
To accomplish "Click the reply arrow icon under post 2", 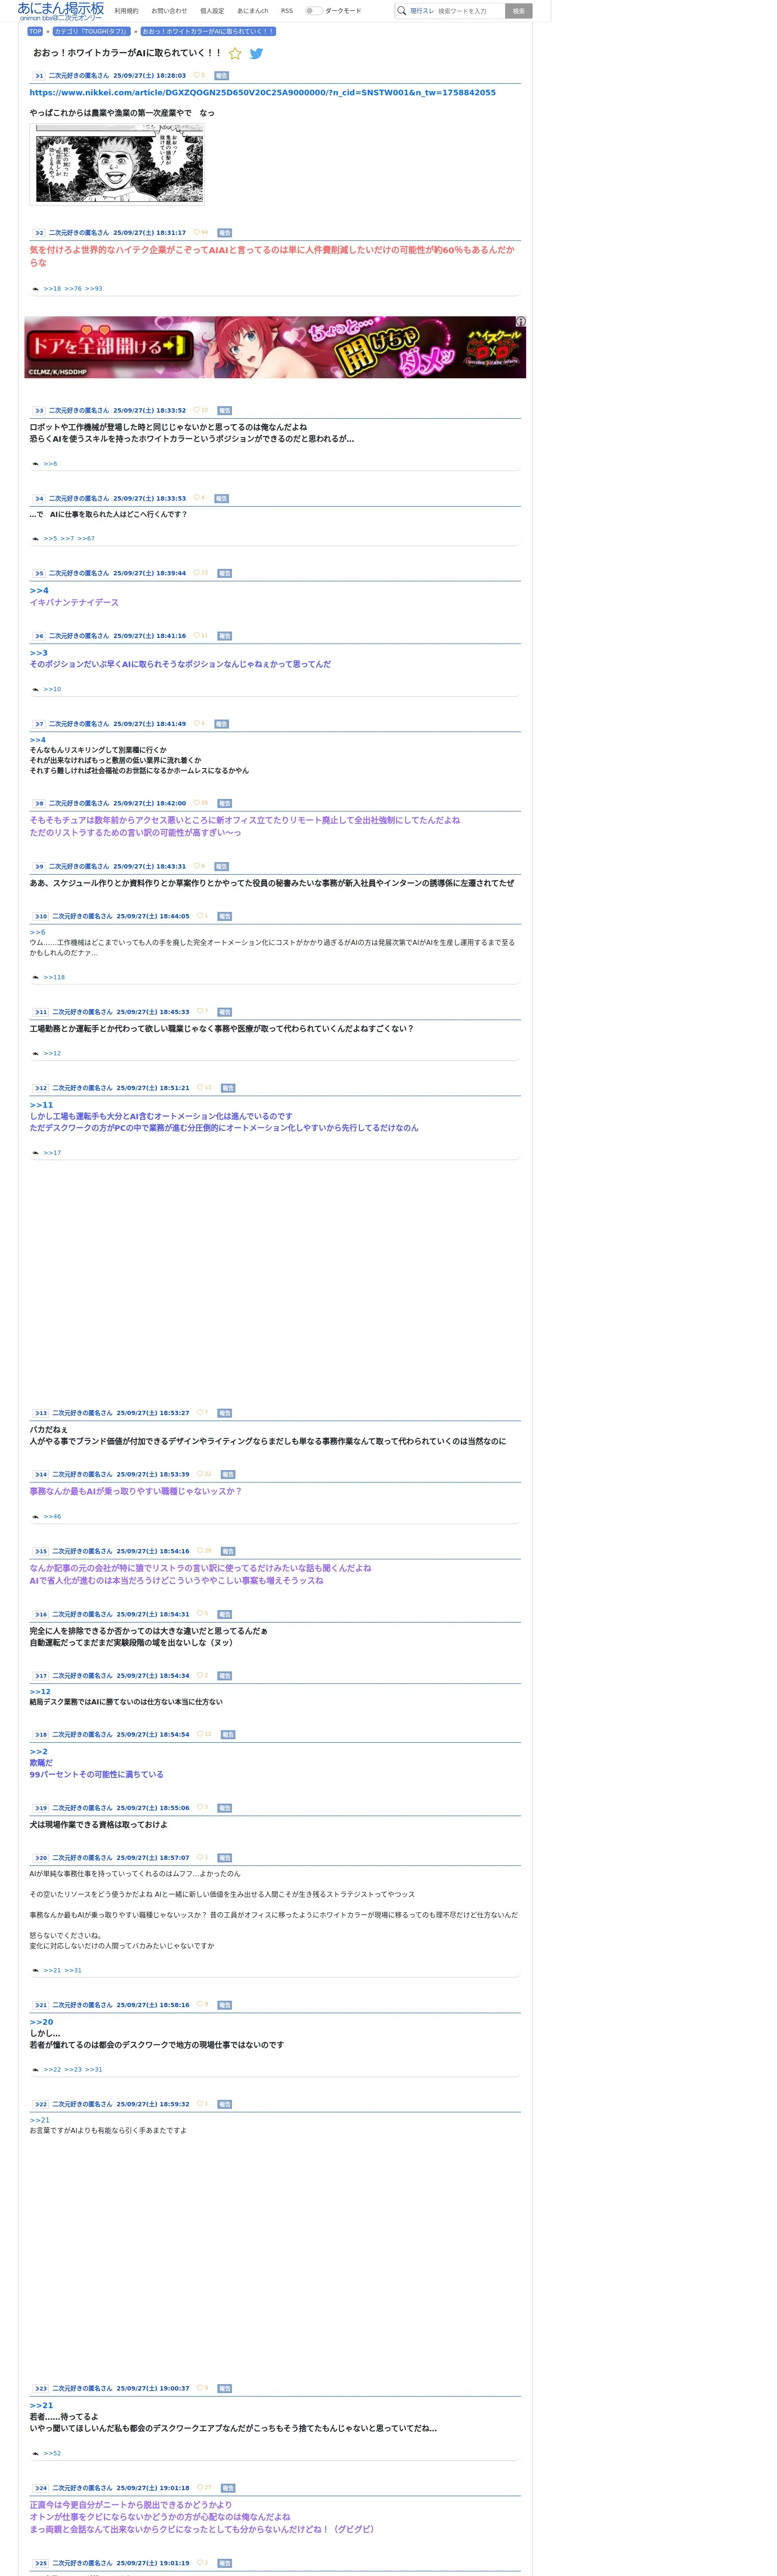I will (x=35, y=289).
